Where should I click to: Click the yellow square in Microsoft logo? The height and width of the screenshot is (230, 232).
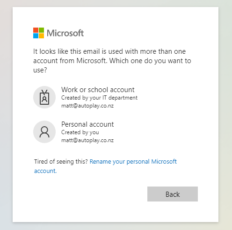click(41, 36)
